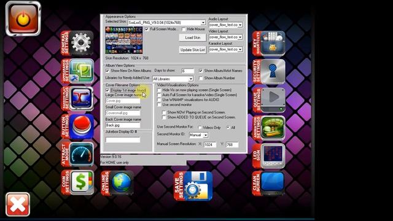Open Coin Settings dollar icon
Screen dimensions: 393x221
(x=77, y=182)
